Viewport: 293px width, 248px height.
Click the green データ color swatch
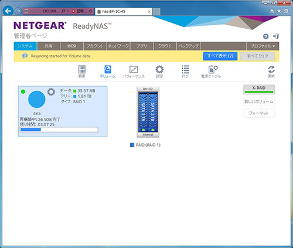pos(74,91)
